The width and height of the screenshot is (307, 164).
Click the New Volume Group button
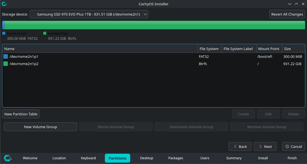(40, 127)
